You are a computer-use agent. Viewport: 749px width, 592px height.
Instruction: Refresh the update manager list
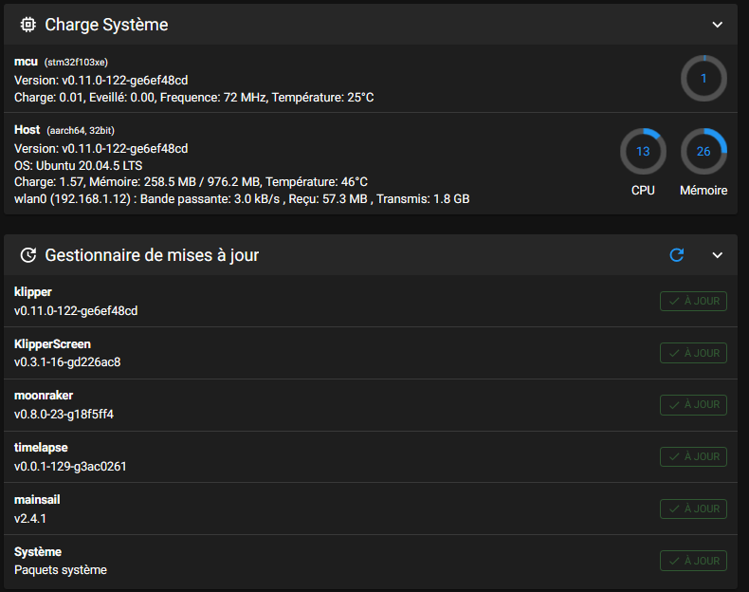click(x=676, y=255)
